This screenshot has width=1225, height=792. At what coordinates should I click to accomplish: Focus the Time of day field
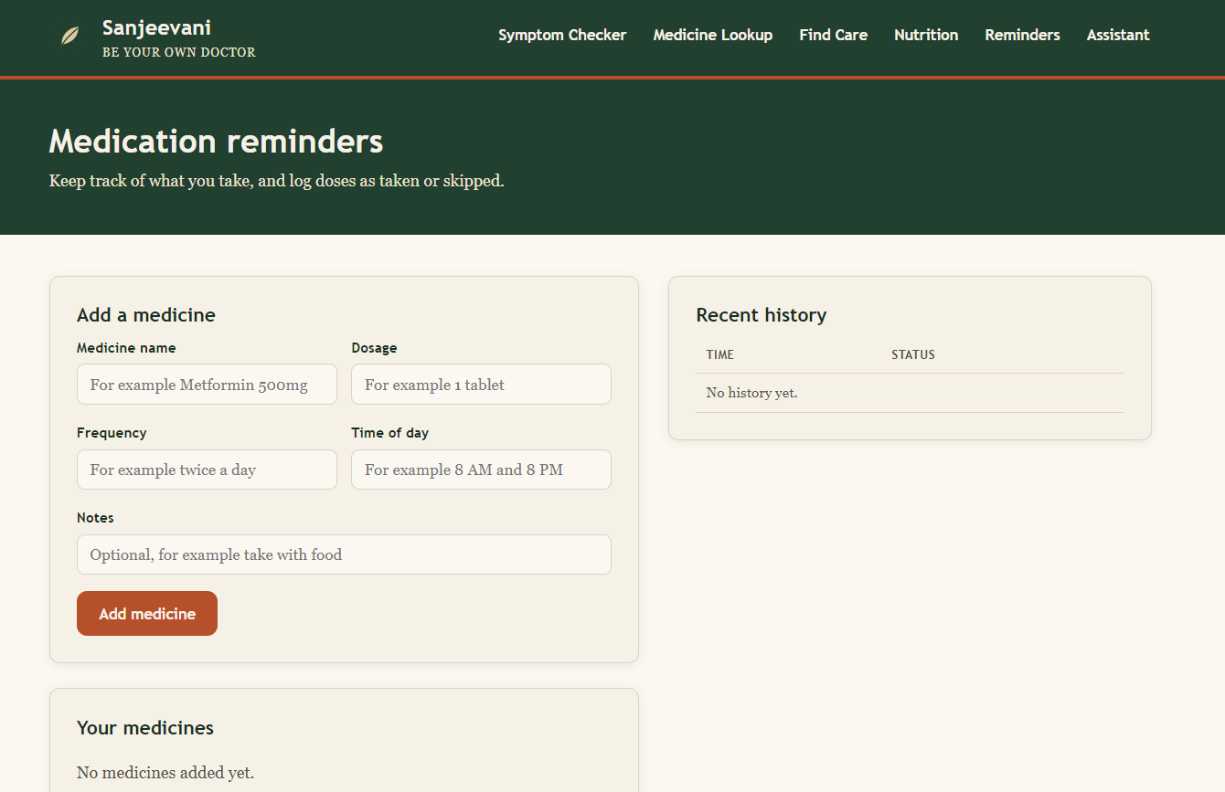[481, 470]
